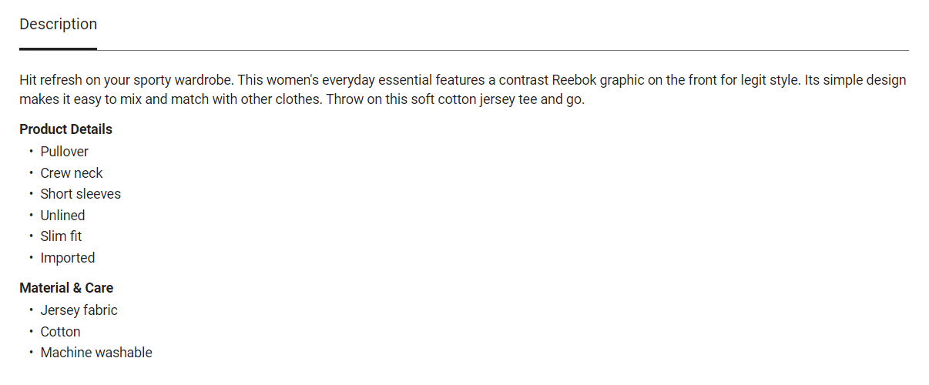Screen dimensions: 929x385
Task: Click the Material & Care heading
Action: 66,288
